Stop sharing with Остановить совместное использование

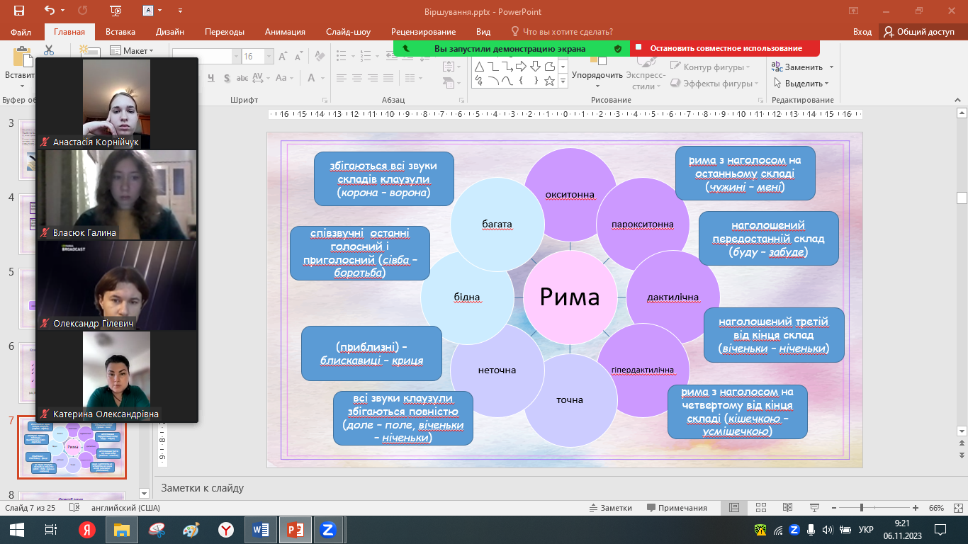pyautogui.click(x=726, y=48)
